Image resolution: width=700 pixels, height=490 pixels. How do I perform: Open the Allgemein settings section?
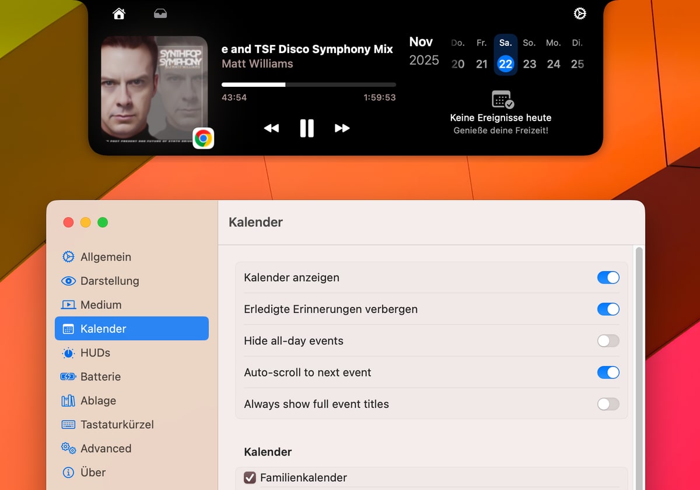(106, 257)
